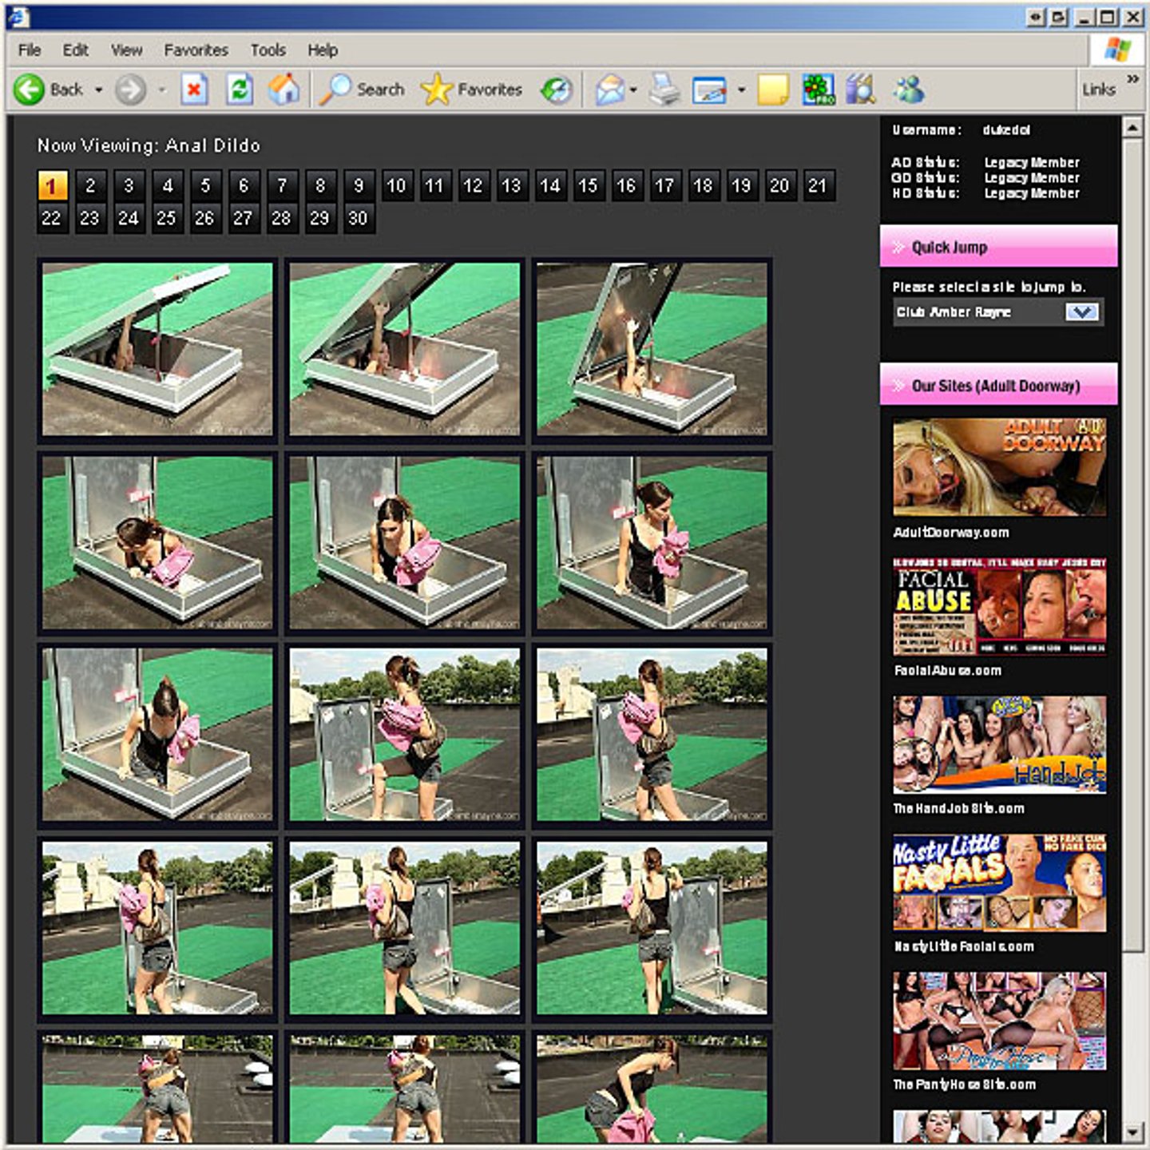
Task: Click the Back navigation button
Action: tap(50, 89)
